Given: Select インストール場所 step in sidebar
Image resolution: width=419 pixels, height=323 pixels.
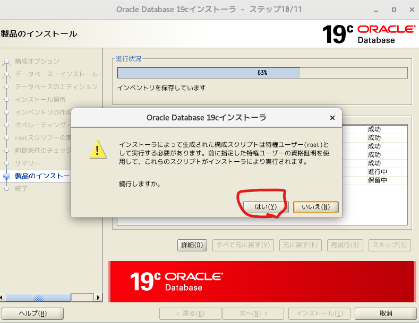Looking at the screenshot, I should pos(40,100).
